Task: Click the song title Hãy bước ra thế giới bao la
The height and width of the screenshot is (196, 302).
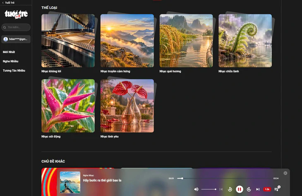Action: tap(102, 180)
